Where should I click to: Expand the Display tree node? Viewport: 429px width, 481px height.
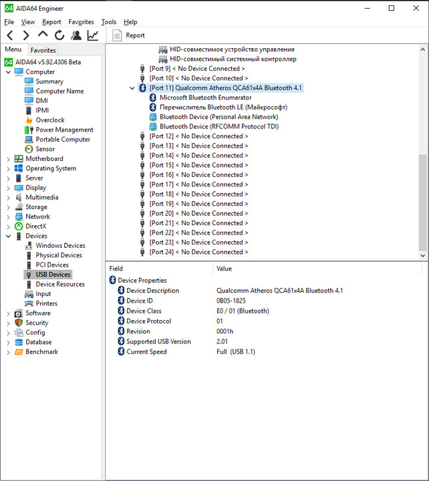click(x=8, y=188)
